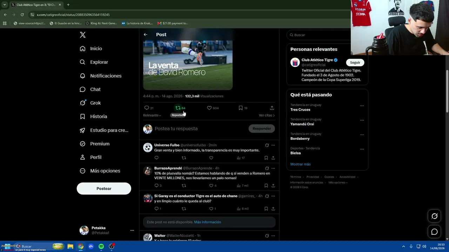Click the Postear button
The image size is (449, 252).
104,189
